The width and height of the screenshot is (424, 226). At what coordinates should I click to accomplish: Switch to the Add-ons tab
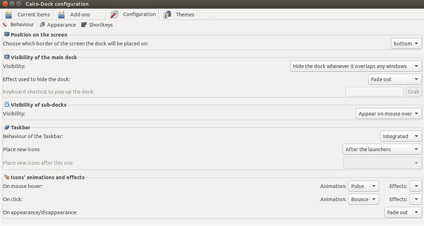tap(79, 14)
